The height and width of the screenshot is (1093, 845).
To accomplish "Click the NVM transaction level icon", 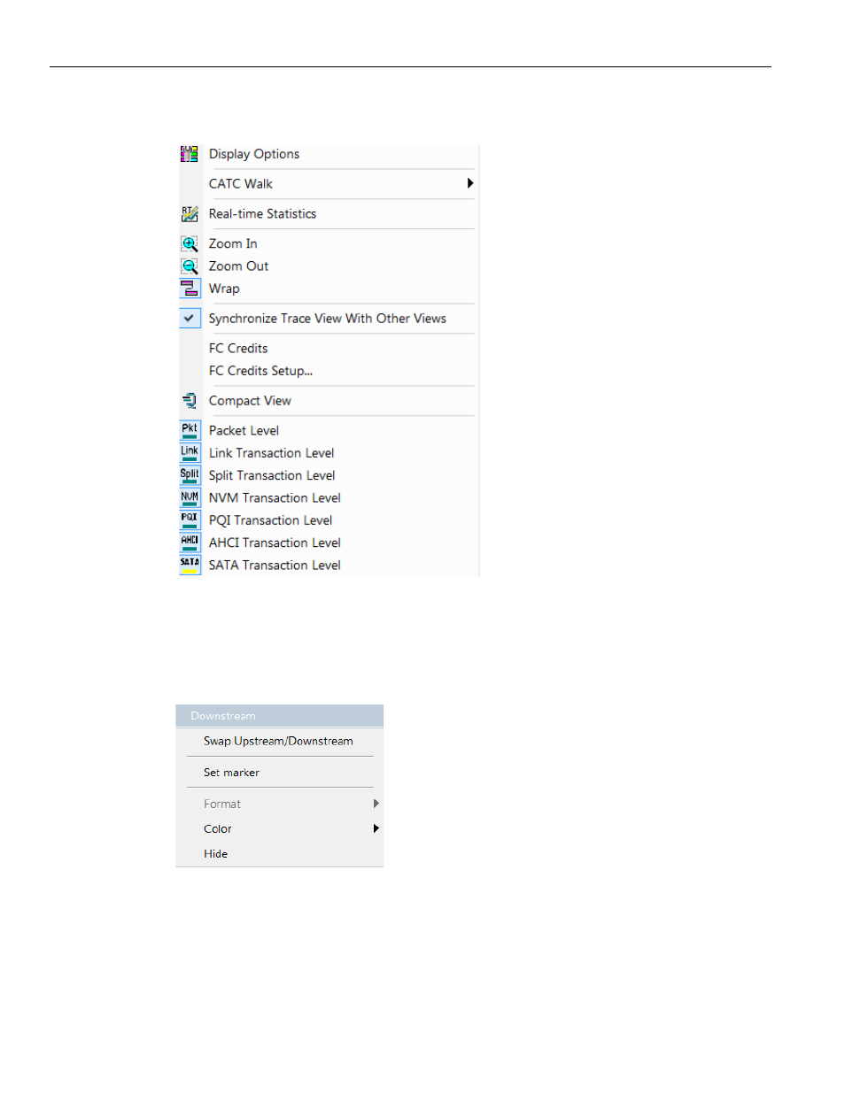I will [190, 498].
